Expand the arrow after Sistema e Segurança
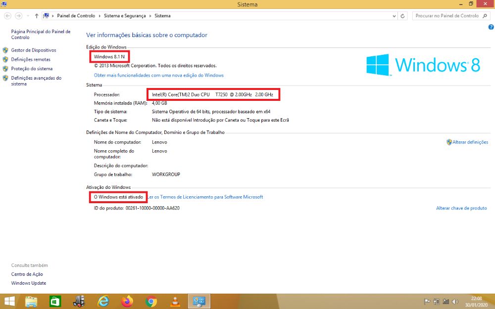Screen dimensions: 495x309 coord(150,16)
